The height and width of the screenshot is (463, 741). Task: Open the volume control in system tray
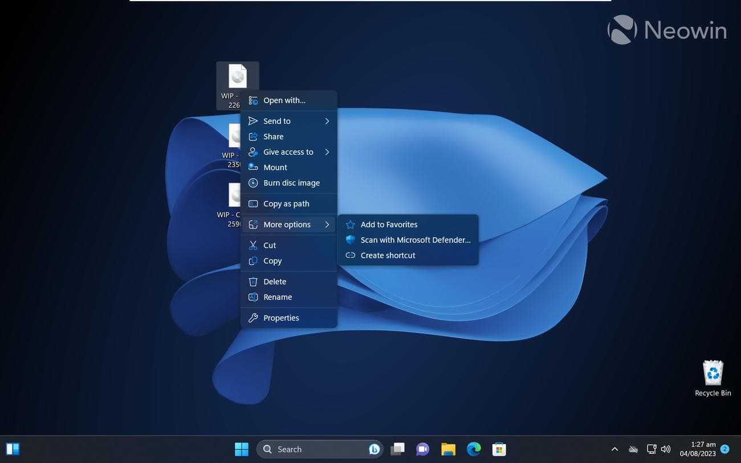click(x=665, y=449)
